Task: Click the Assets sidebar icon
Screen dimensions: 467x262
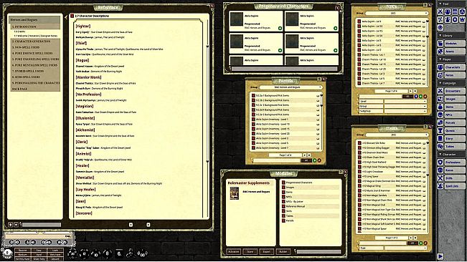Action: click(440, 51)
